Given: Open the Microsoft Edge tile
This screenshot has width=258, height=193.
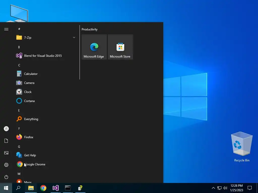Looking at the screenshot, I should (94, 47).
